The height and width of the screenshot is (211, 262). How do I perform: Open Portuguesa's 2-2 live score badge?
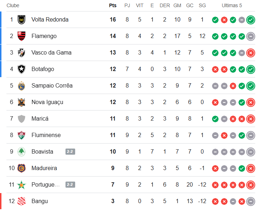pyautogui.click(x=70, y=185)
